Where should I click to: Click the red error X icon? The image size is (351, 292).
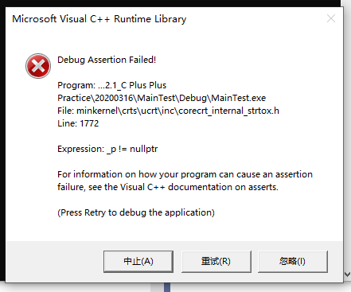[38, 66]
